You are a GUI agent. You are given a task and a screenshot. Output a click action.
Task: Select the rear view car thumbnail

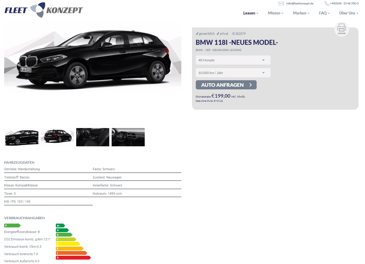[57, 137]
